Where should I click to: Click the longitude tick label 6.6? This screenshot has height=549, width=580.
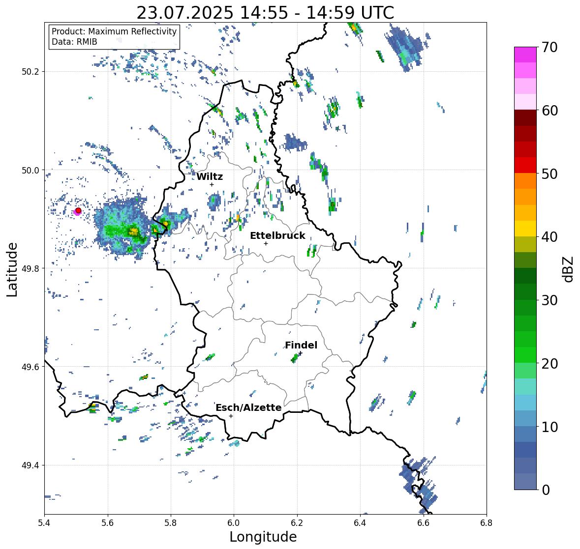tap(423, 523)
